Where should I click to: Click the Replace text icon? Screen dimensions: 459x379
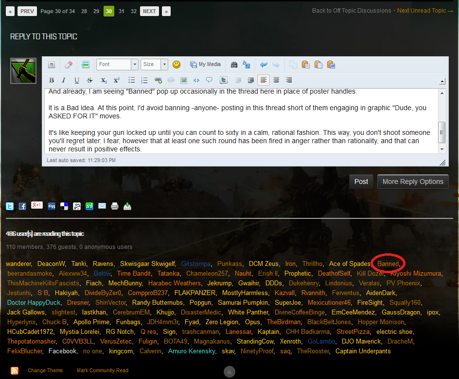(x=247, y=65)
